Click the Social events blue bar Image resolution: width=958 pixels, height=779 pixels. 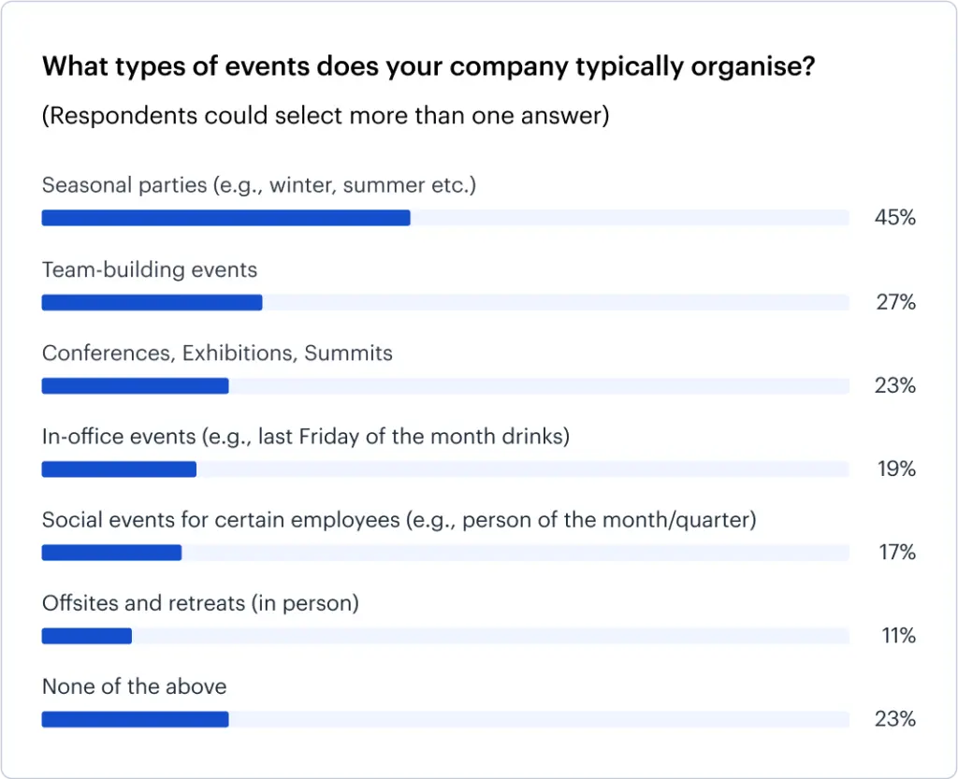[111, 553]
